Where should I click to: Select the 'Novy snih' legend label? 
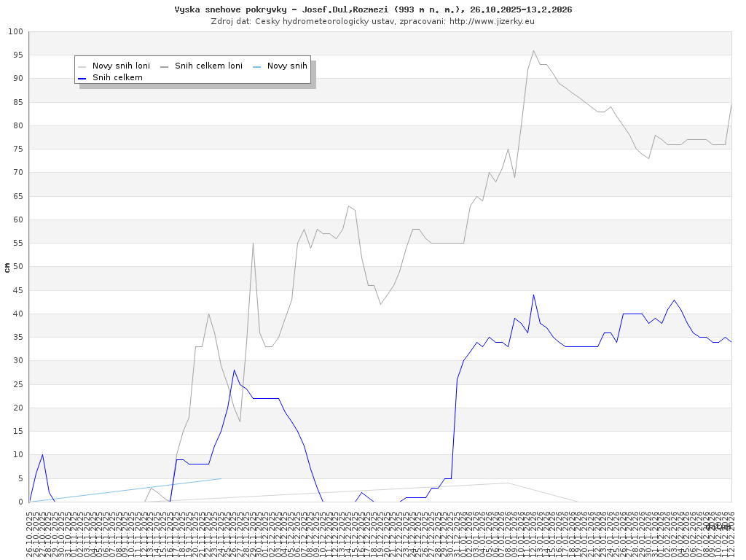[x=287, y=66]
